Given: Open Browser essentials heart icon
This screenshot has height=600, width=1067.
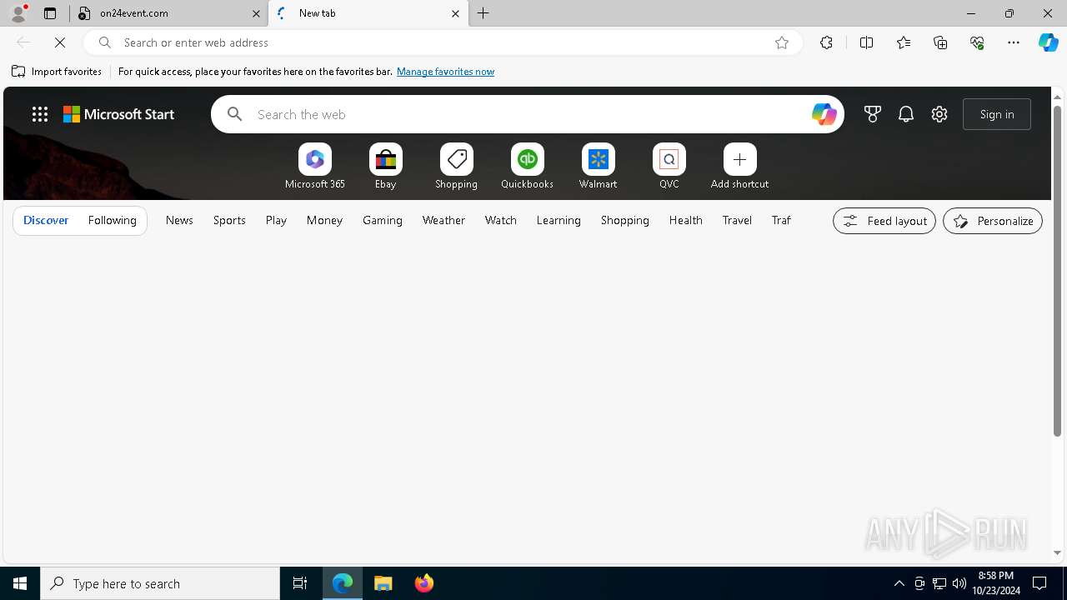Looking at the screenshot, I should point(977,42).
